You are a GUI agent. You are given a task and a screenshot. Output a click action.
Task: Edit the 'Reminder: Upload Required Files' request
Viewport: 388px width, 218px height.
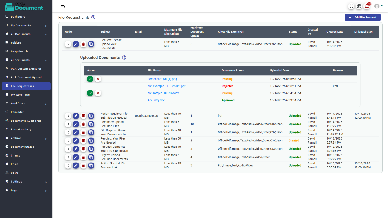[76, 124]
